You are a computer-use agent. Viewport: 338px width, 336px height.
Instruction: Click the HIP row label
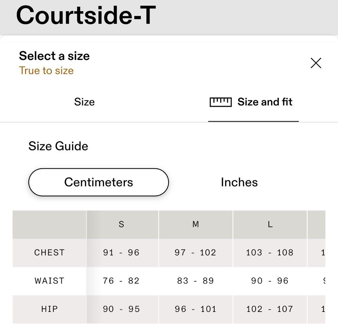click(x=49, y=309)
